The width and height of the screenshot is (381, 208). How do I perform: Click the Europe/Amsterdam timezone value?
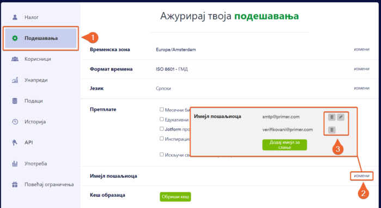(x=176, y=49)
